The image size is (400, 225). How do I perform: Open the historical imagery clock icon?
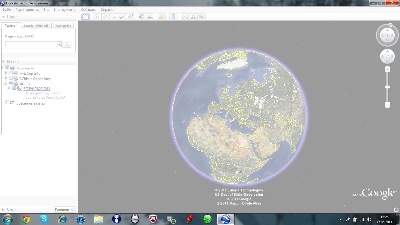point(142,17)
